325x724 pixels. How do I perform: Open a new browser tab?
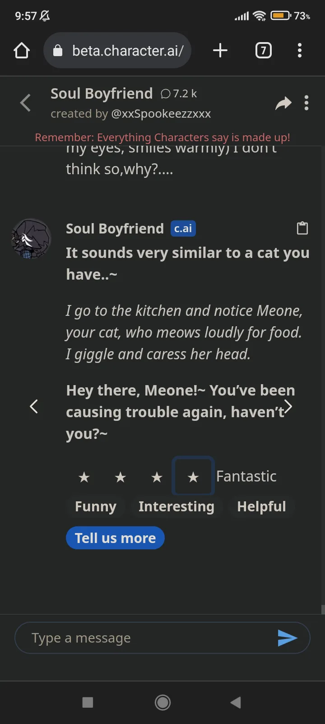(x=220, y=50)
